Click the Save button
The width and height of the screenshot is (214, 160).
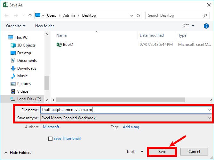[162, 152]
